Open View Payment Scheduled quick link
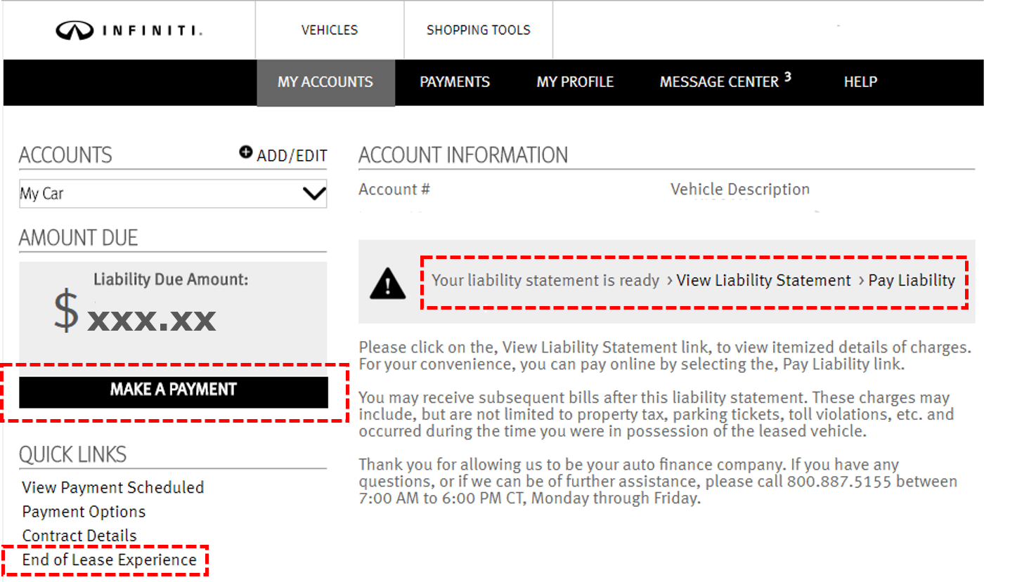Screen dimensions: 1010x582 tap(113, 487)
